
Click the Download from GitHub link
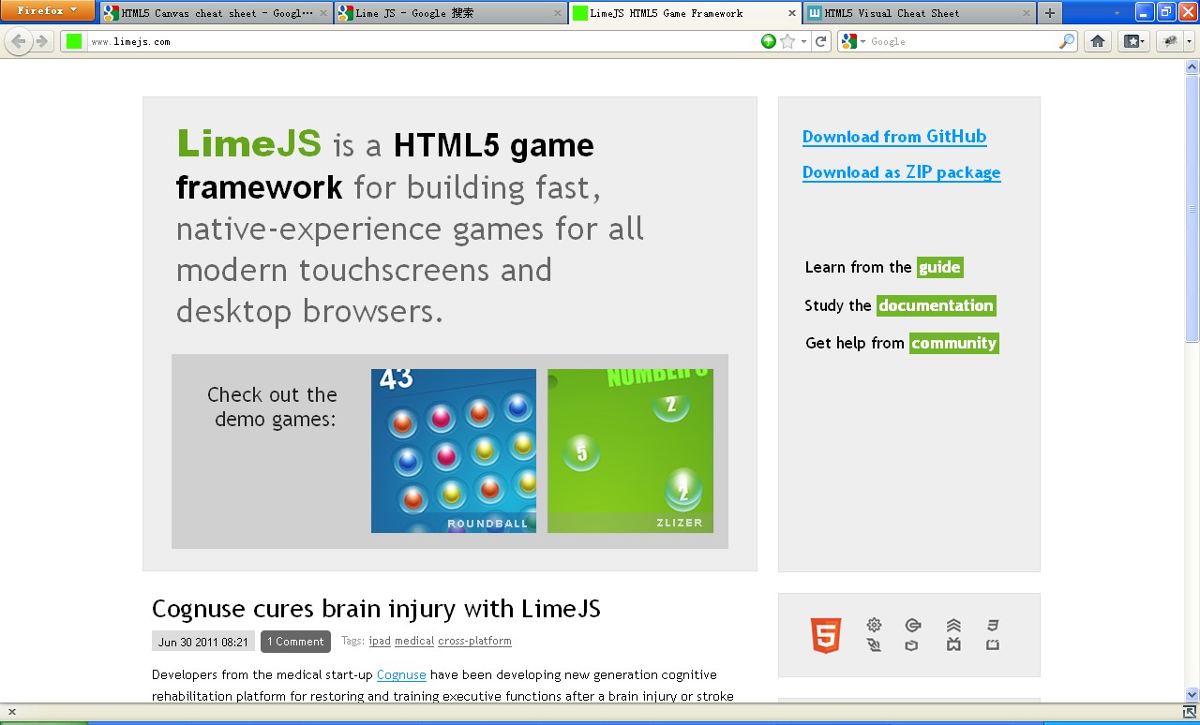coord(894,137)
